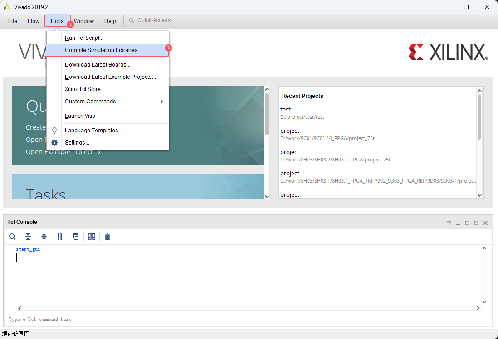This screenshot has width=498, height=339.
Task: Choose Download Latest Example Projects
Action: point(107,77)
